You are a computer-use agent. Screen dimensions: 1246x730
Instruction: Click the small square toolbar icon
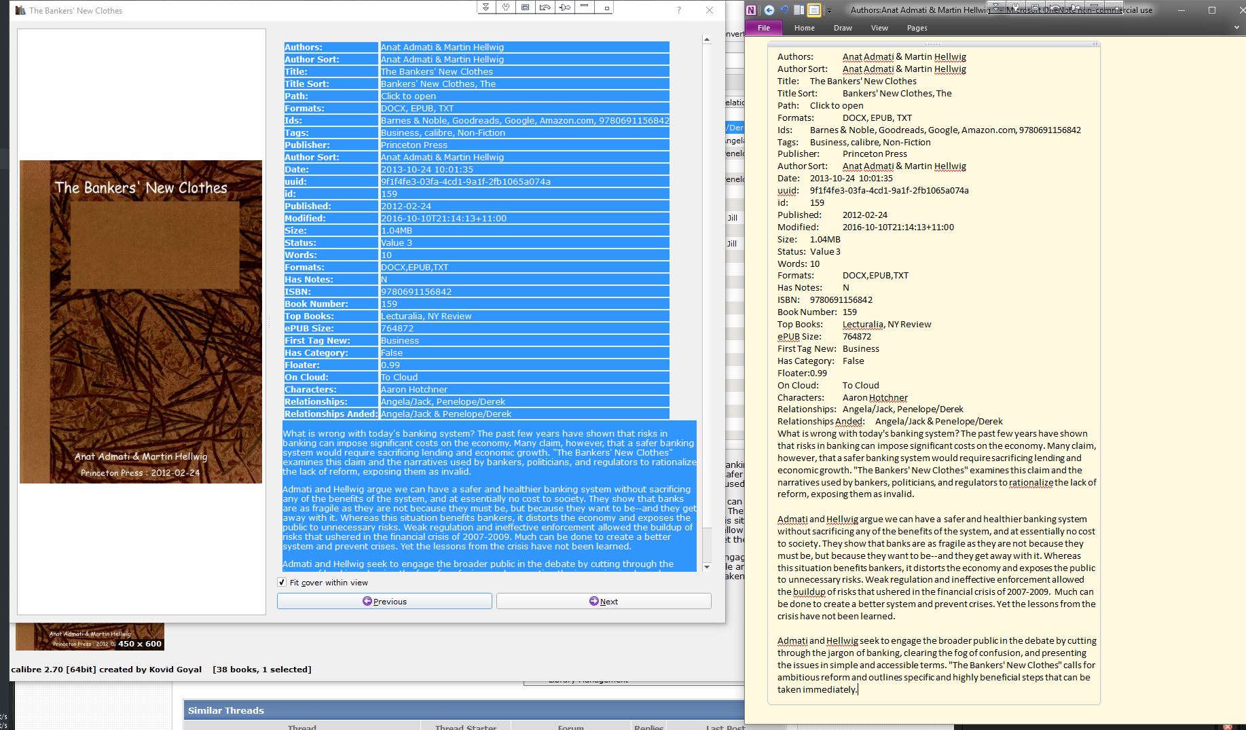[x=606, y=7]
